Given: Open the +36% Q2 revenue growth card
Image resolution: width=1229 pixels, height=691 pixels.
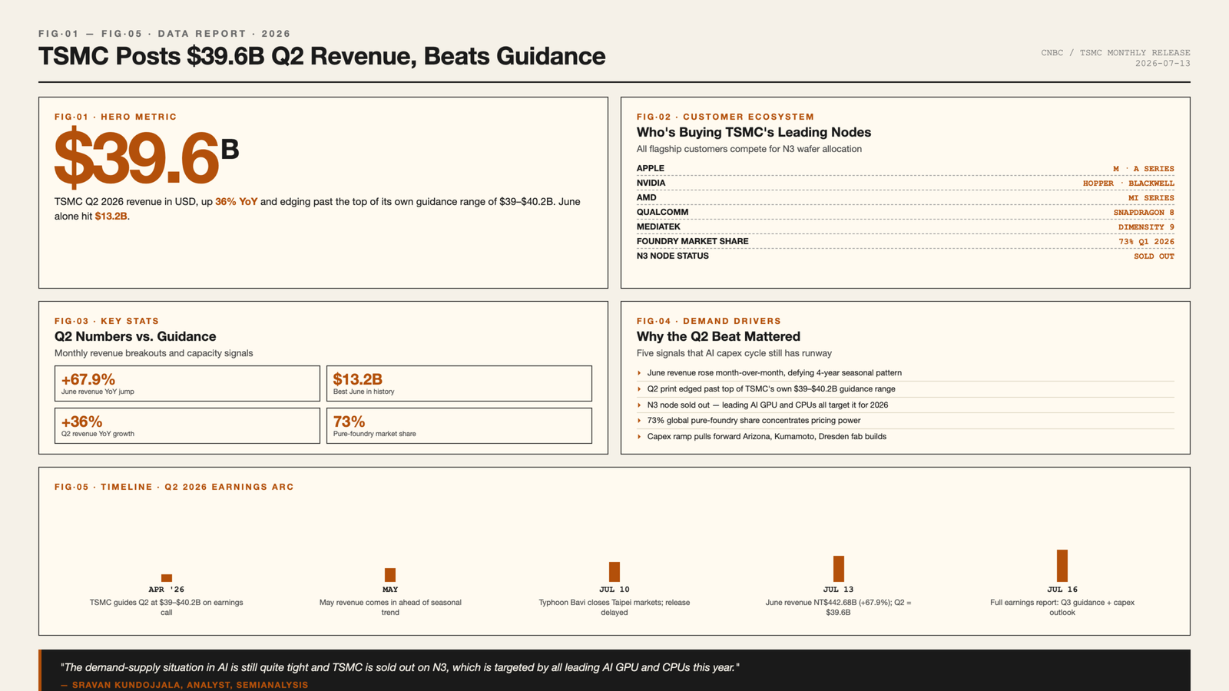Looking at the screenshot, I should pyautogui.click(x=187, y=425).
